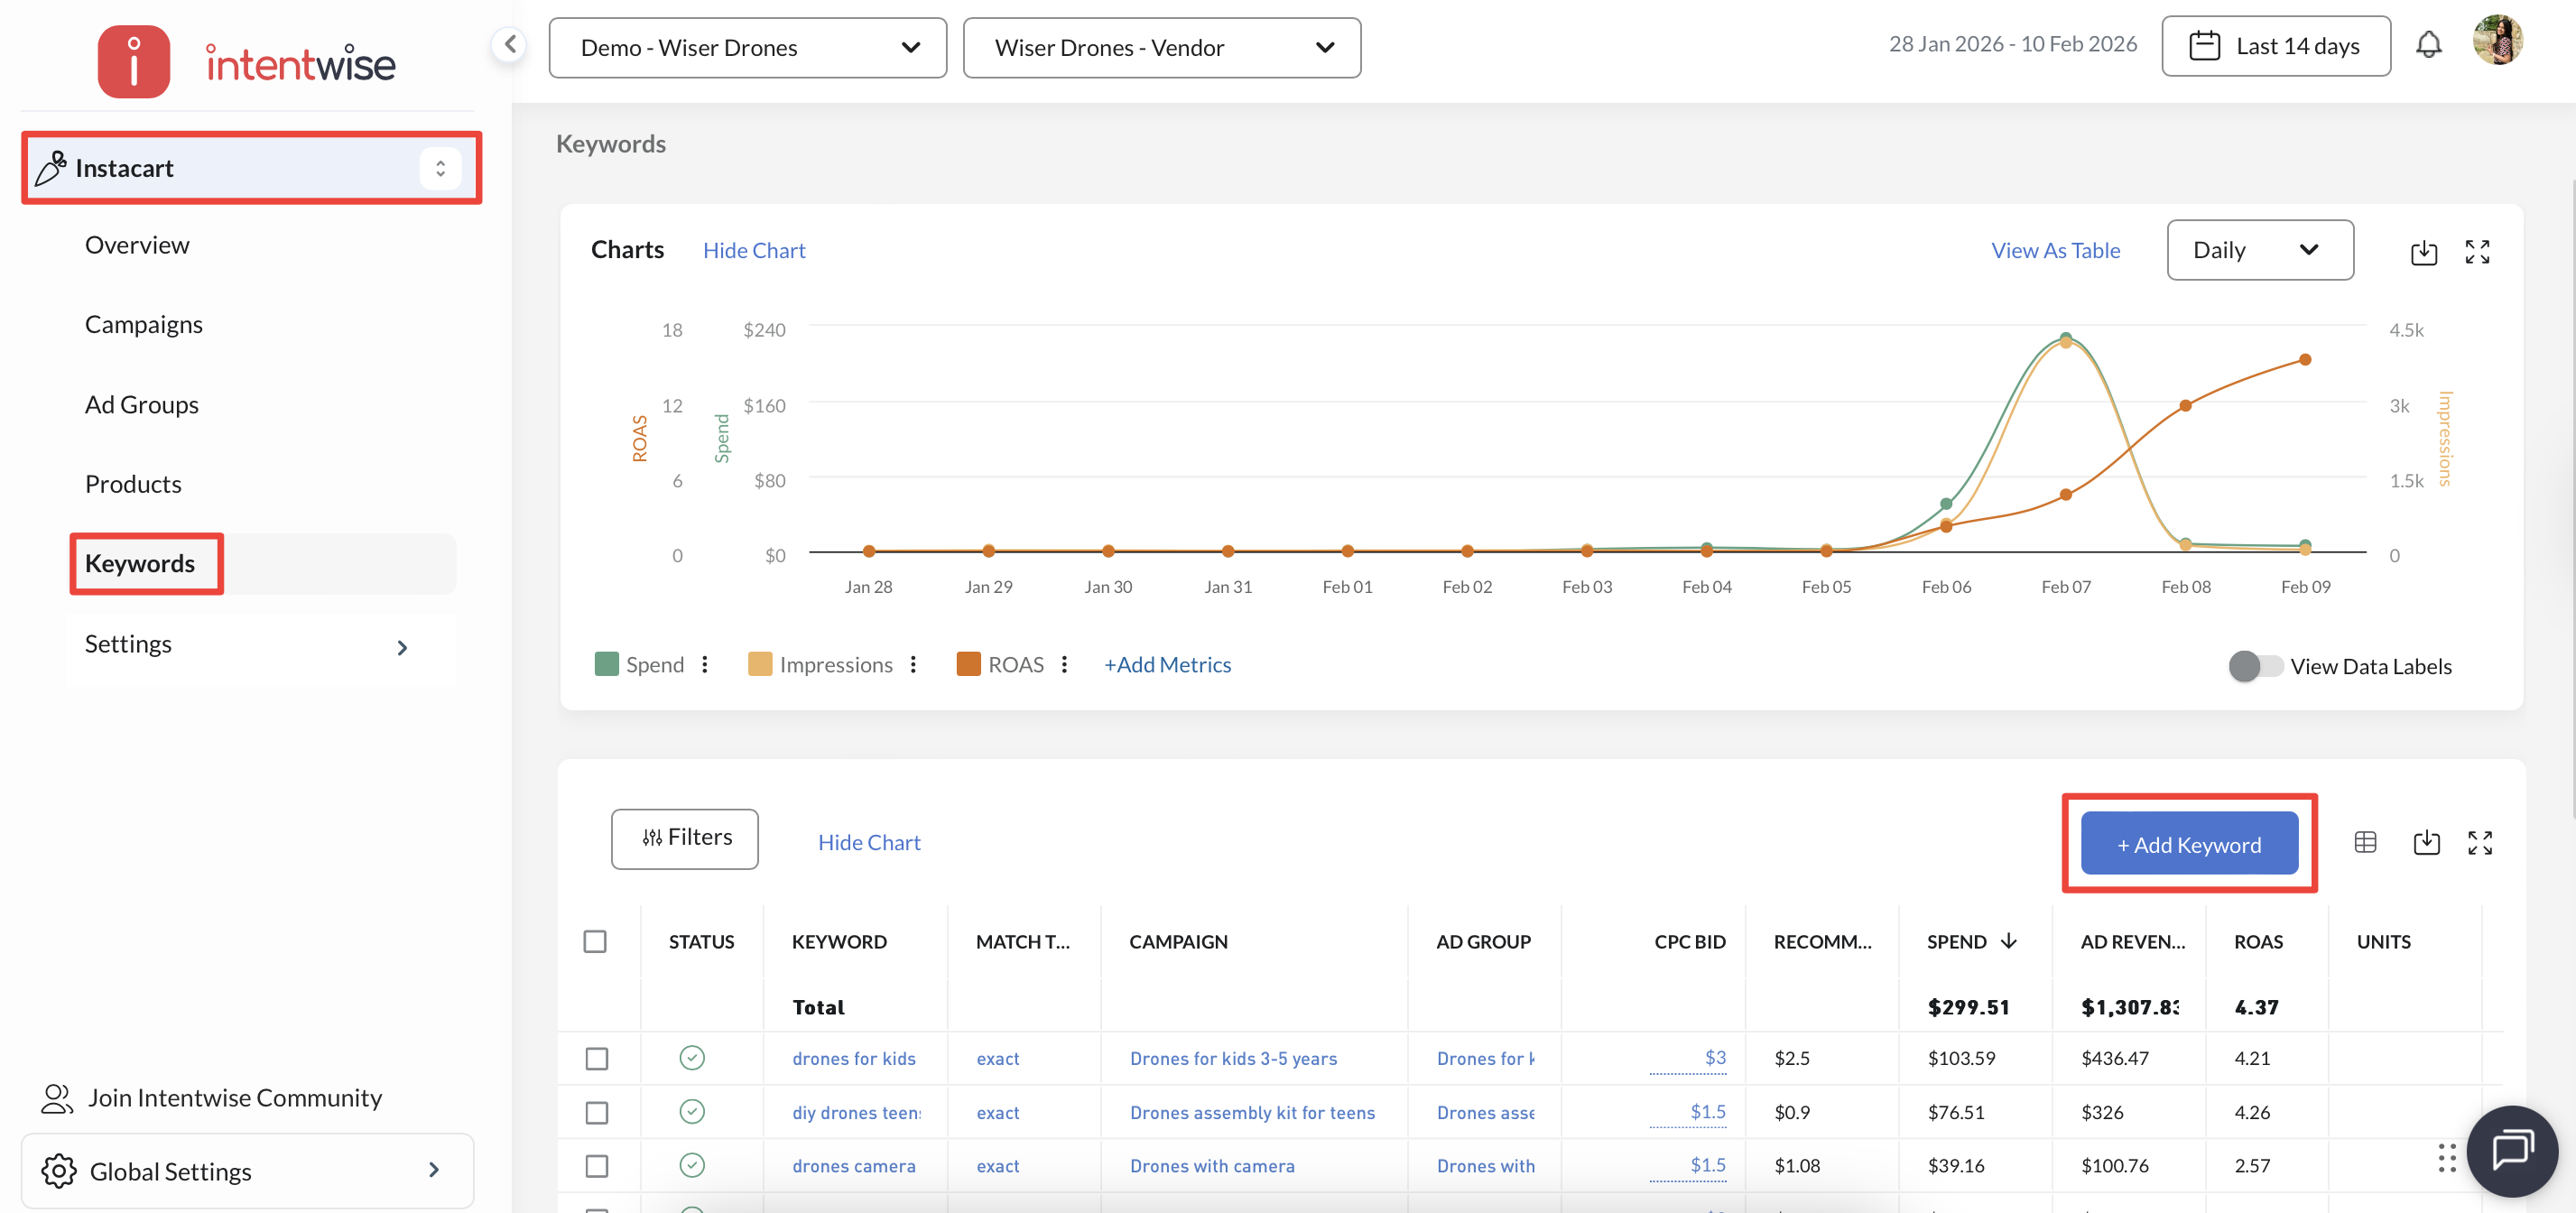
Task: Collapse the sidebar with arrow icon
Action: [510, 44]
